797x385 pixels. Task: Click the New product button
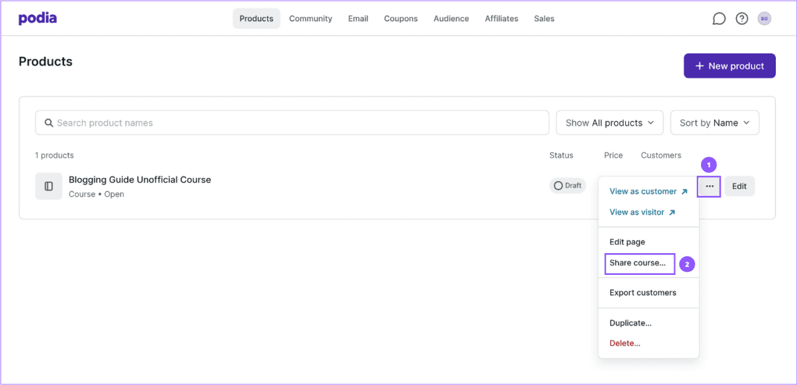pos(729,65)
